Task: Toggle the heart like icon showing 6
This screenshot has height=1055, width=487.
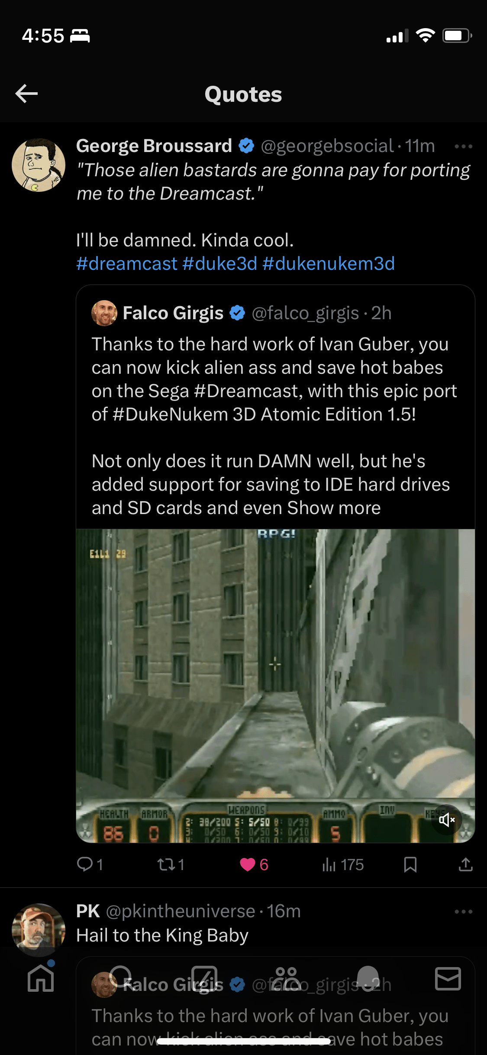Action: click(x=248, y=865)
